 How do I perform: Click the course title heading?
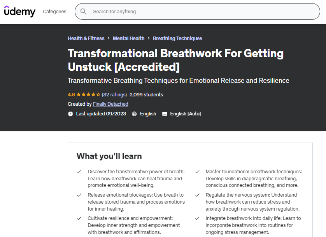[x=176, y=60]
